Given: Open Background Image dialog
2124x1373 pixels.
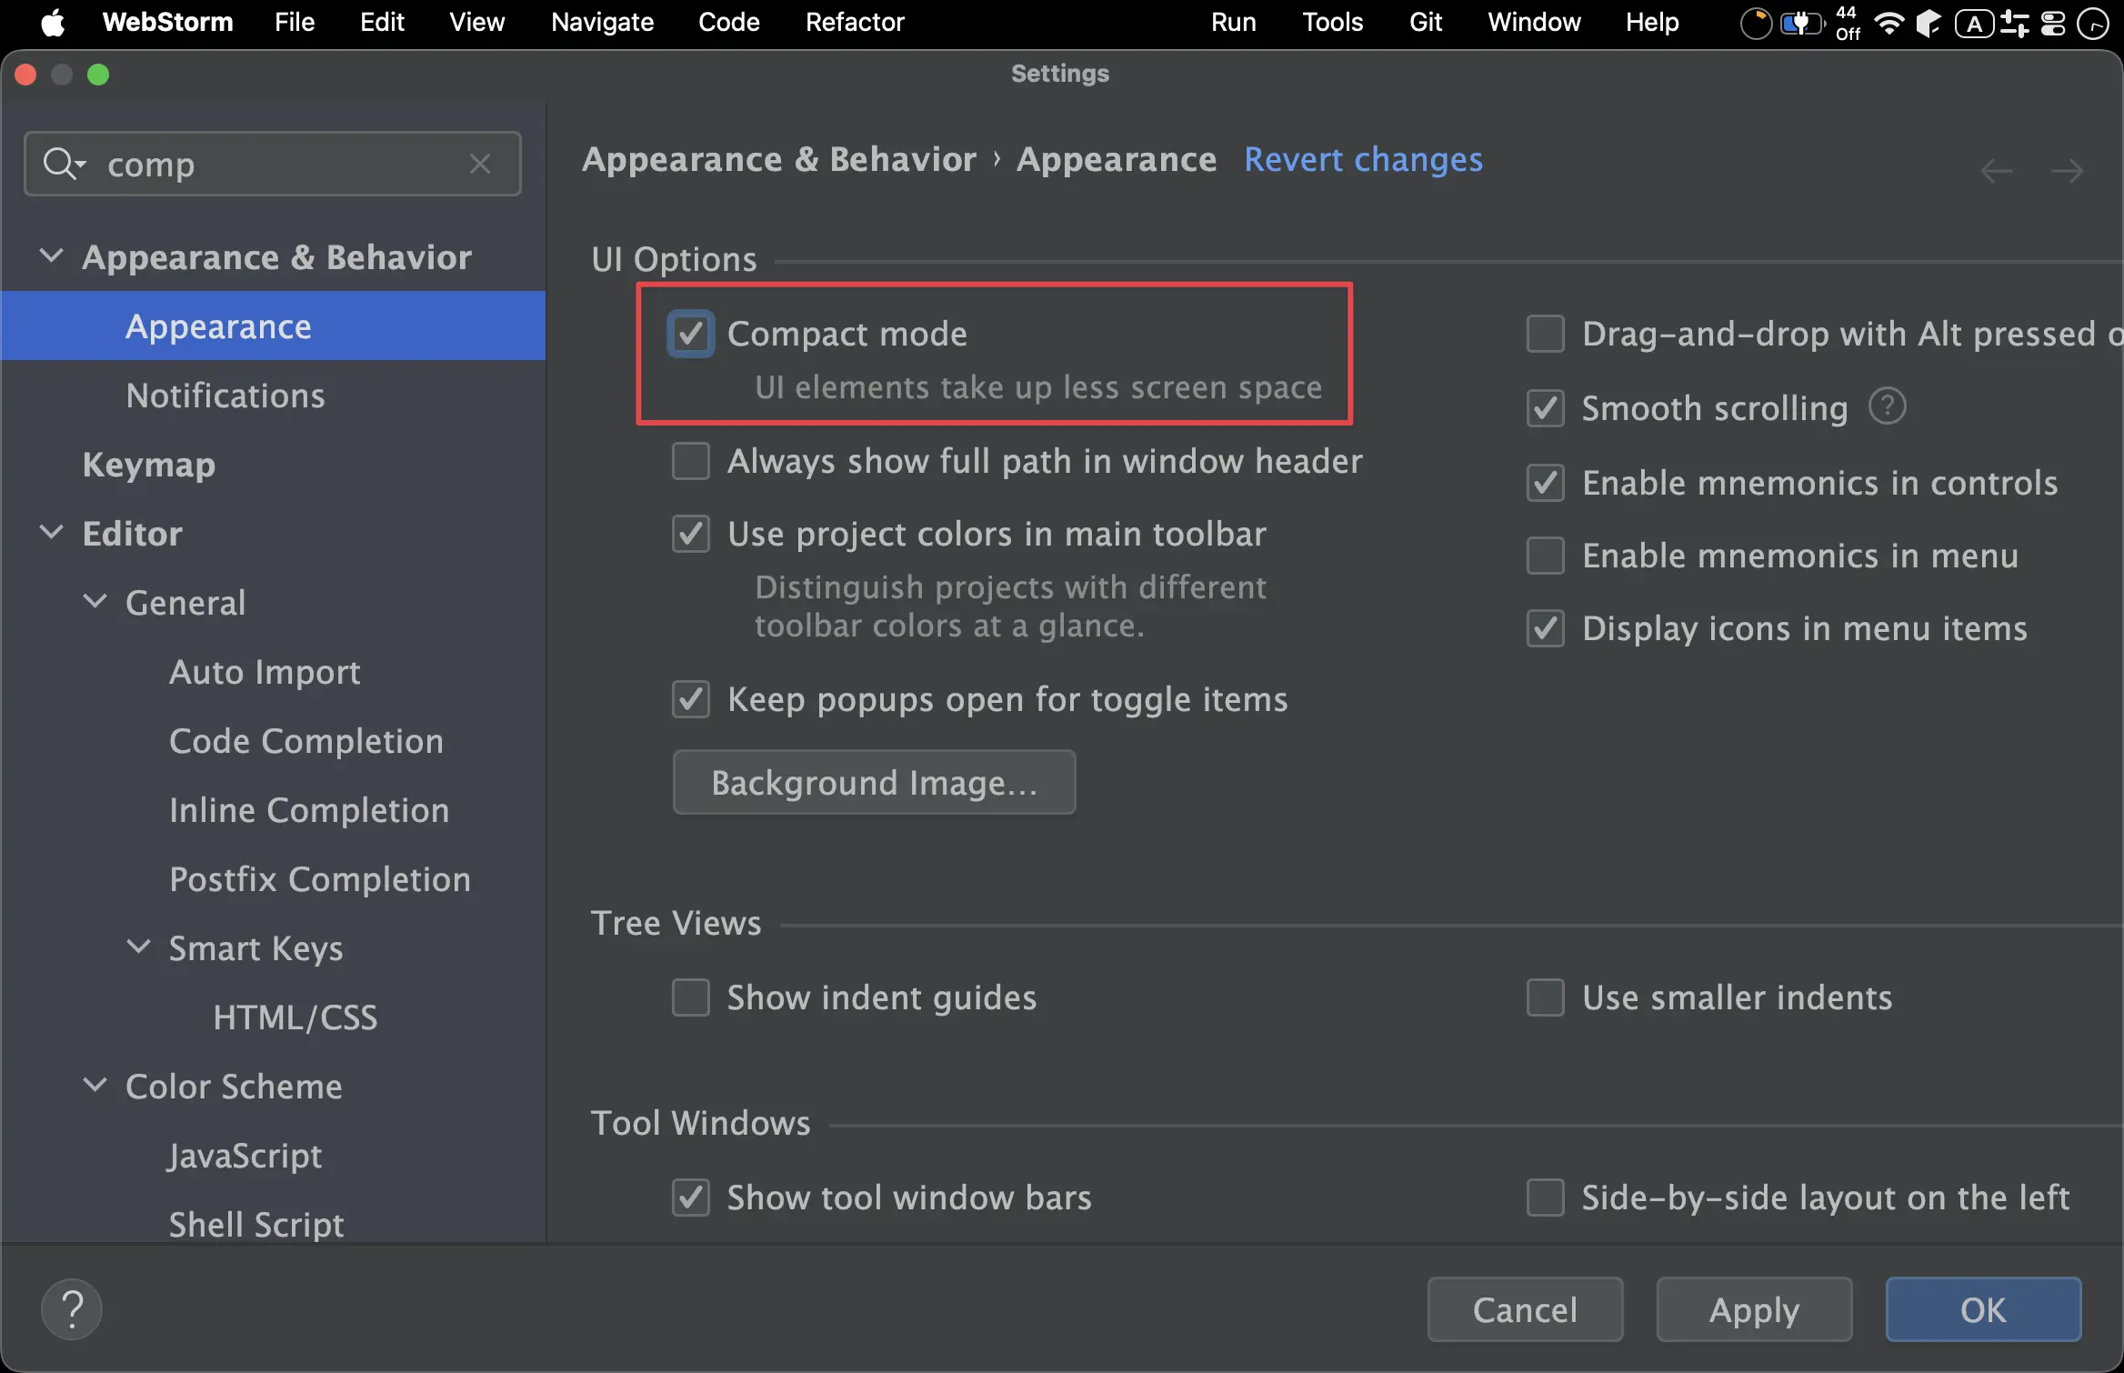Looking at the screenshot, I should (874, 782).
